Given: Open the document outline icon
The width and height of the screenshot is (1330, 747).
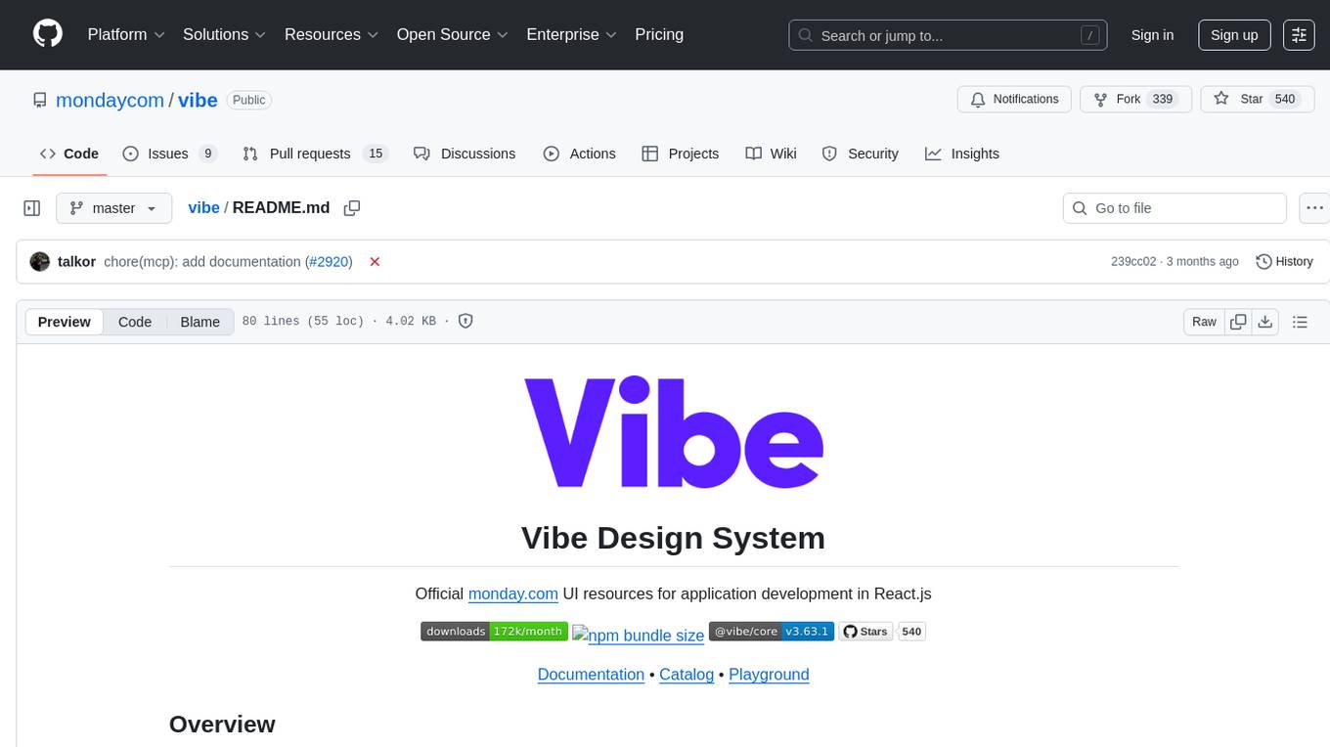Looking at the screenshot, I should [x=1300, y=322].
